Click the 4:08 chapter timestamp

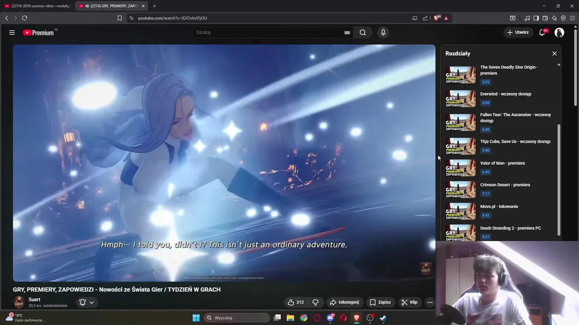(485, 103)
